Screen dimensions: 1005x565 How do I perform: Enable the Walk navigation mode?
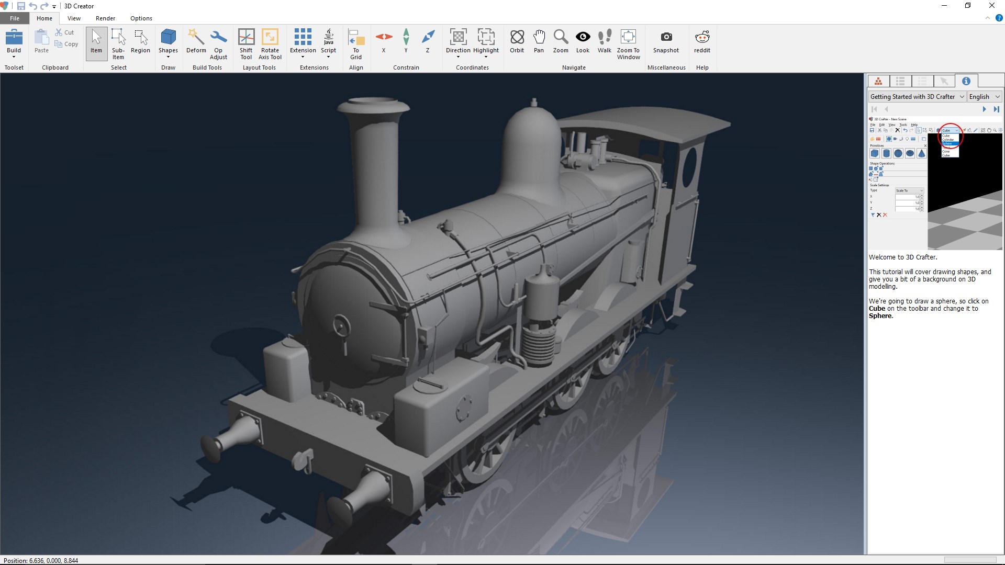(x=605, y=43)
